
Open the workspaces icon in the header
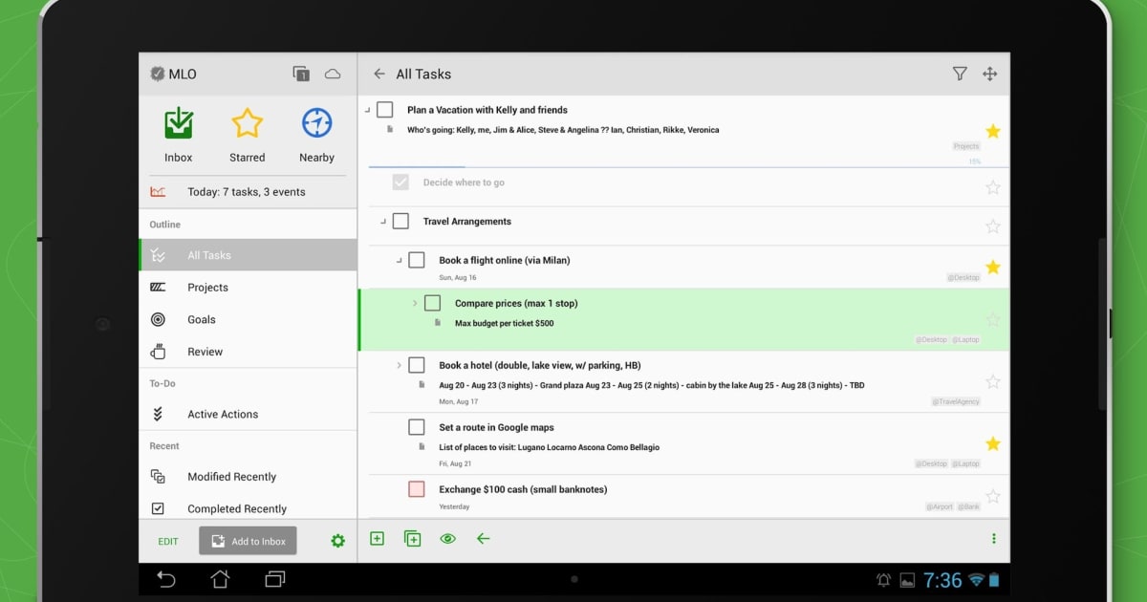300,74
